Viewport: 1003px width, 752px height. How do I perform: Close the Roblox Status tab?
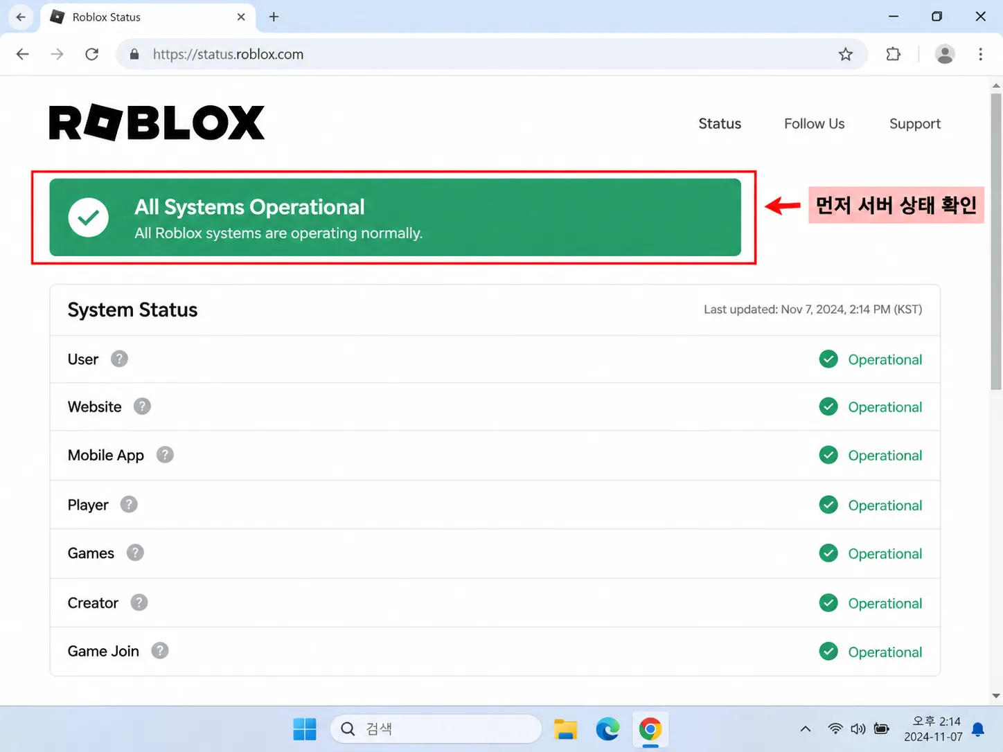click(x=241, y=17)
